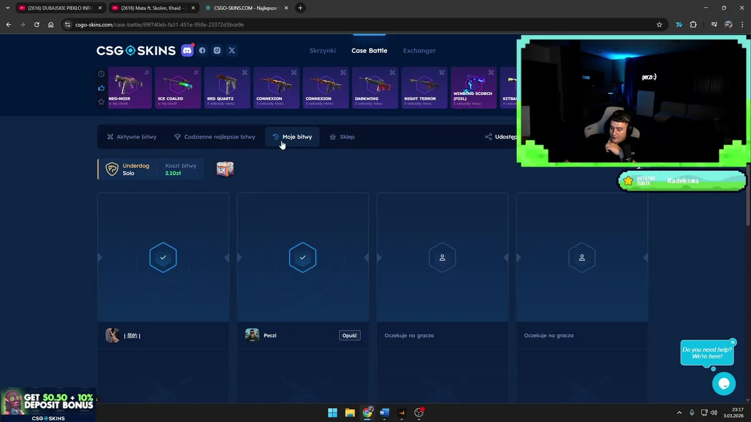Open the Windows Start menu
Viewport: 751px width, 422px height.
coord(333,413)
